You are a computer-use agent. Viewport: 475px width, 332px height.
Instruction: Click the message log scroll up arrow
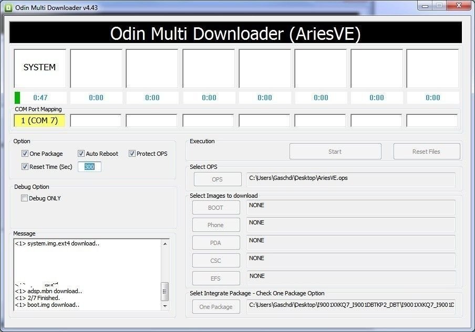coord(165,244)
